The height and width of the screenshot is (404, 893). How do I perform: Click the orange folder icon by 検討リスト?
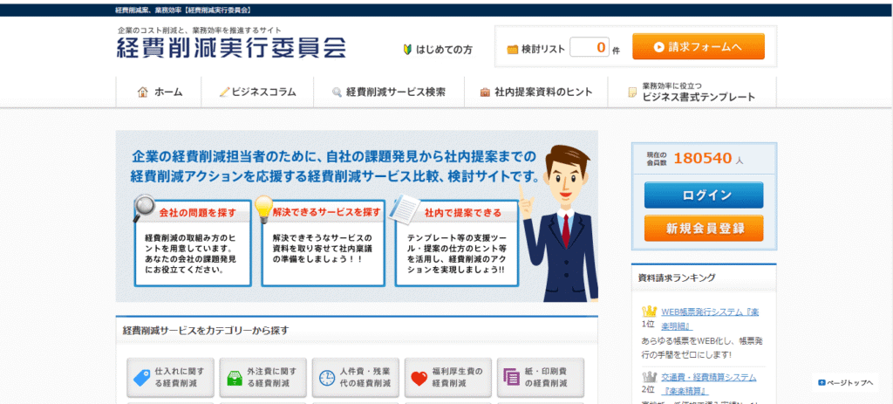[x=513, y=49]
